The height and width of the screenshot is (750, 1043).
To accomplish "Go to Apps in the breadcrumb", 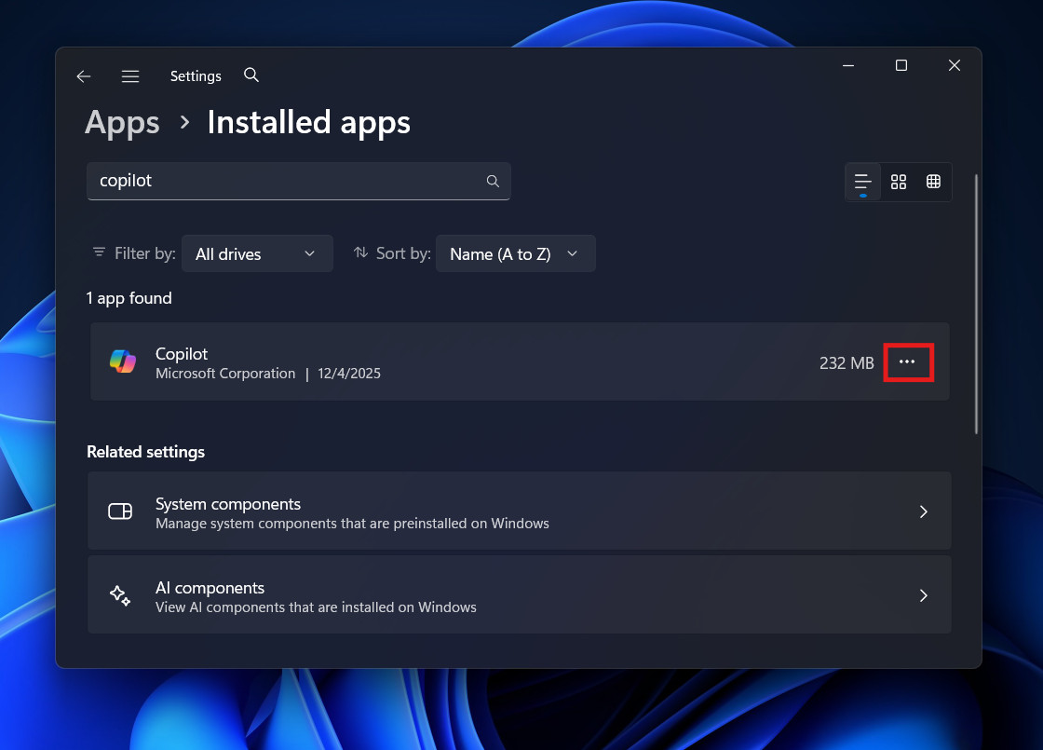I will point(122,123).
